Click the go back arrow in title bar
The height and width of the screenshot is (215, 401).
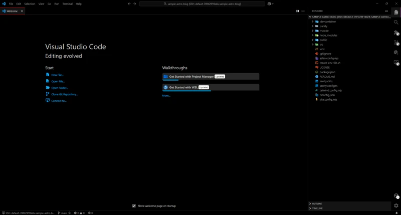tap(129, 4)
